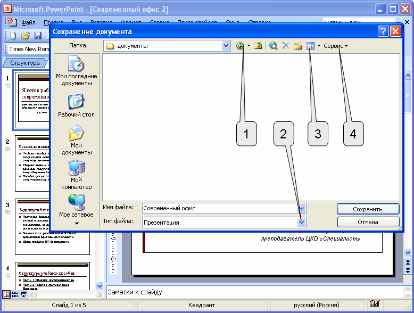Click the spelling check icon in status bar
414x313 pixels.
pyautogui.click(x=375, y=304)
